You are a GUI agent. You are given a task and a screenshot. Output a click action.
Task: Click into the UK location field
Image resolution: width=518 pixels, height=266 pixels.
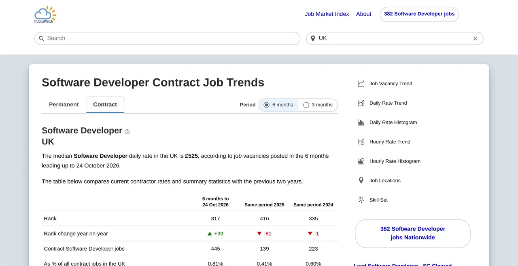point(395,38)
